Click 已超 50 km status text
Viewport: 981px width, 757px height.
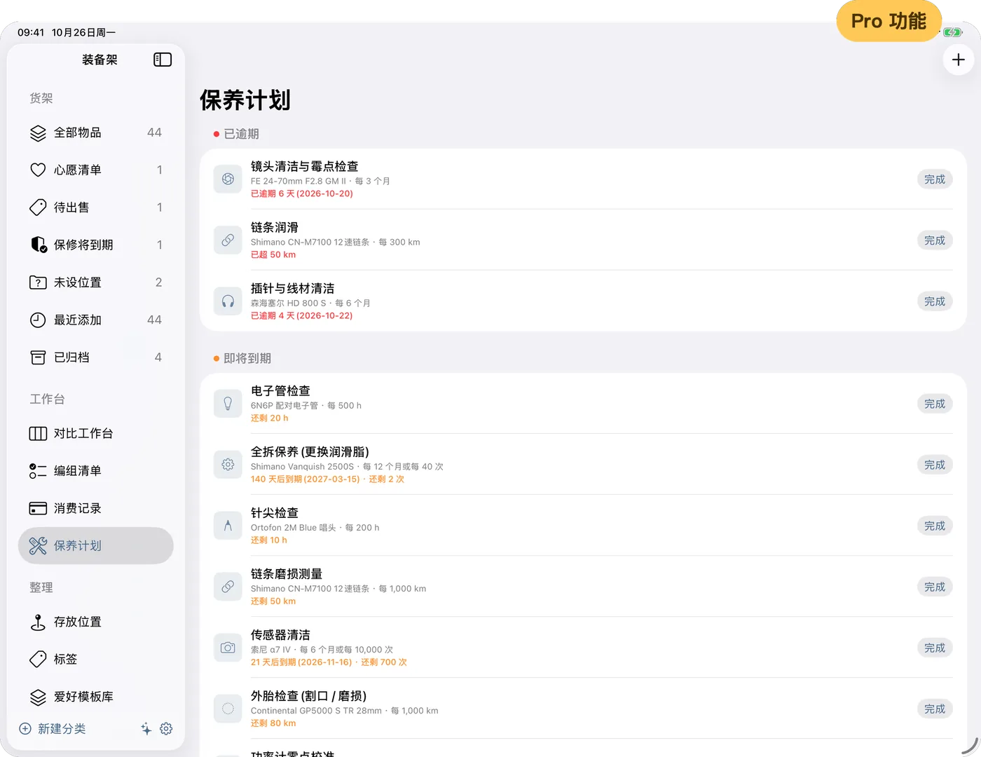tap(273, 254)
